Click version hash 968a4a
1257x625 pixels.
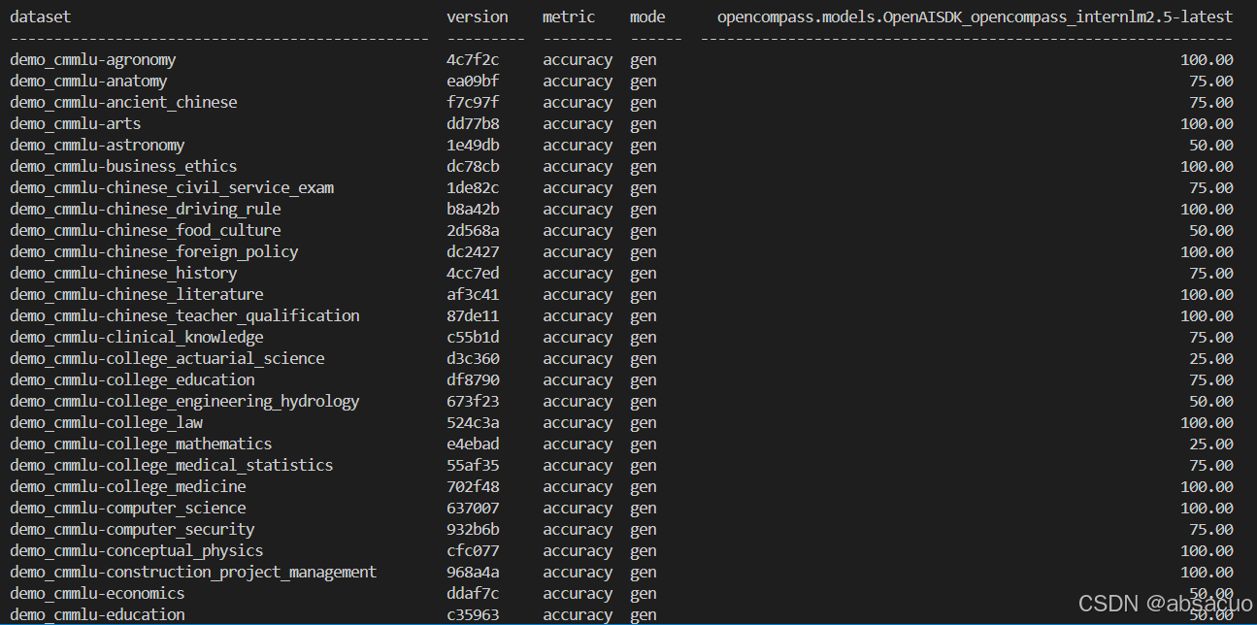473,572
